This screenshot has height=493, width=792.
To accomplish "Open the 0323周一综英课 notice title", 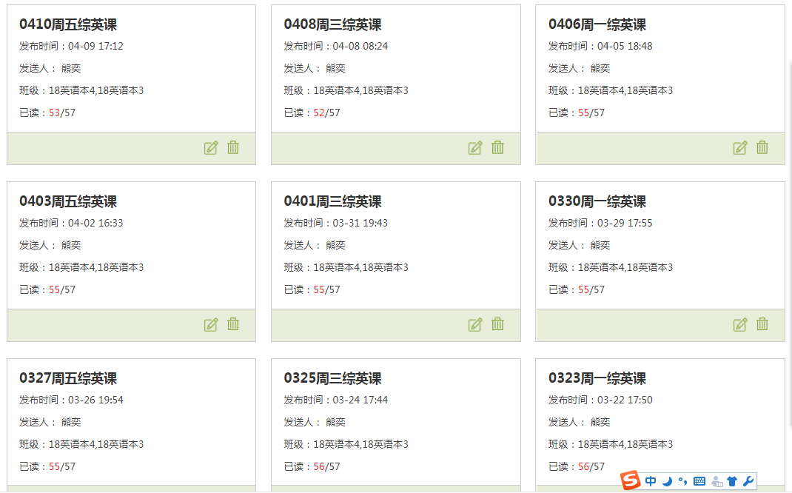I will coord(597,378).
